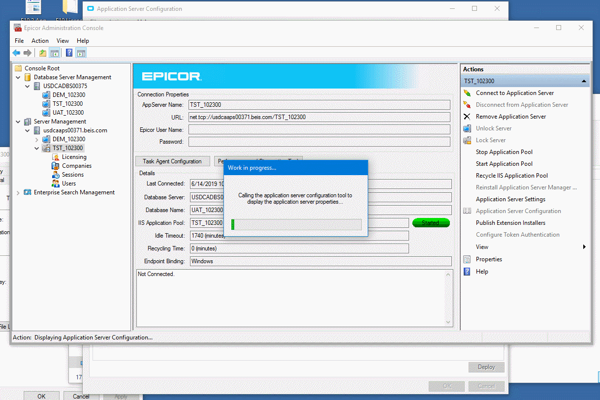
Task: Click the Endpoint Binding Windows field
Action: (320, 261)
